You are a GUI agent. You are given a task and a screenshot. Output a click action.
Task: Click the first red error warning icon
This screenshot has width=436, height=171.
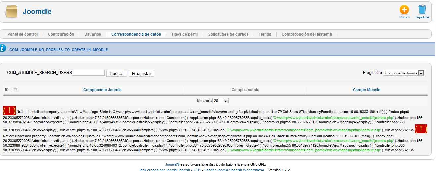point(9,111)
